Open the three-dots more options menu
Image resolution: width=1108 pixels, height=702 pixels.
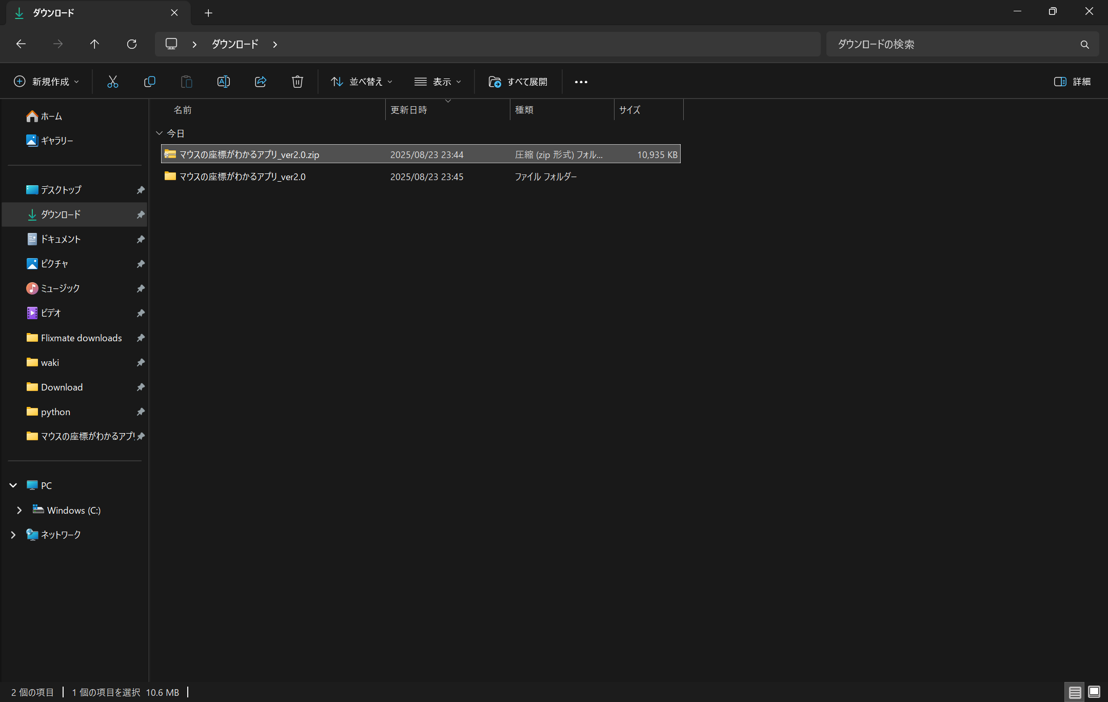point(581,82)
